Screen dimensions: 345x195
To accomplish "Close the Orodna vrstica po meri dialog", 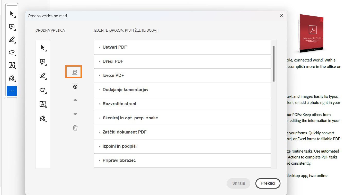I will coord(281,16).
